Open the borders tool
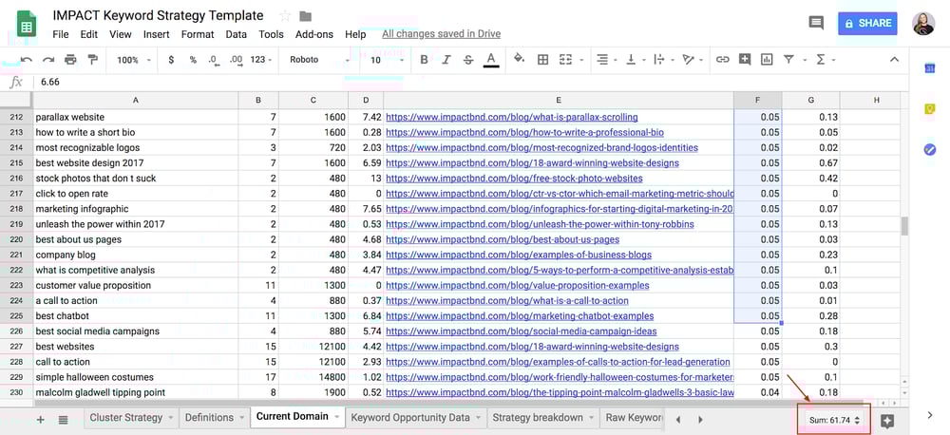950x435 pixels. click(x=542, y=60)
